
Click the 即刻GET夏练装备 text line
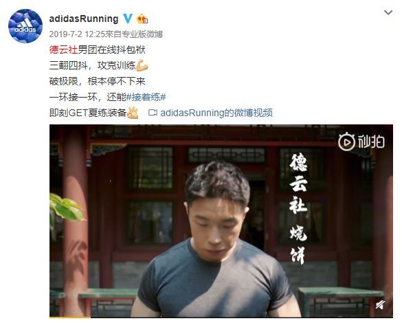coord(87,113)
